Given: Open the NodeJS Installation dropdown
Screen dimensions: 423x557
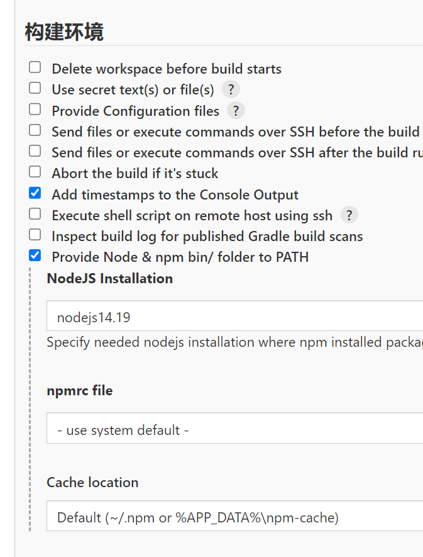Looking at the screenshot, I should 234,317.
